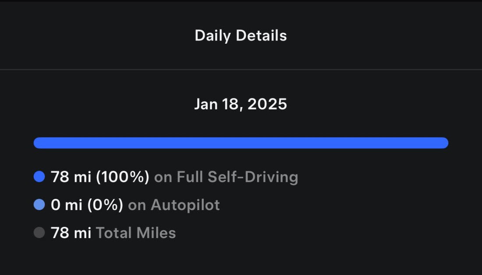
Task: Click the word "Self-Driving" in the legend
Action: [253, 177]
